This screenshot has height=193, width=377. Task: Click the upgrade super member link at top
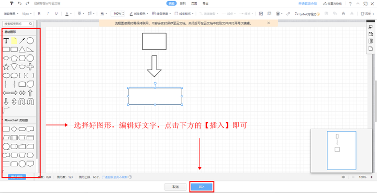pyautogui.click(x=307, y=4)
